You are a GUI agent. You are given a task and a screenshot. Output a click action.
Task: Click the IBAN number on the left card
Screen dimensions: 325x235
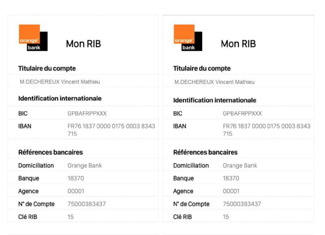[x=111, y=130]
